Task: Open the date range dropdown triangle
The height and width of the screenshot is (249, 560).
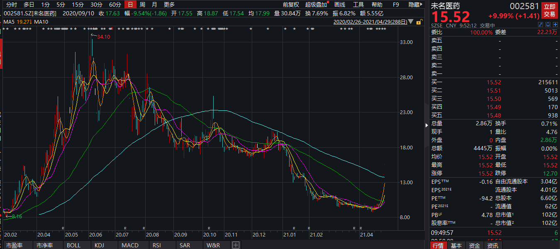Action: (x=411, y=22)
